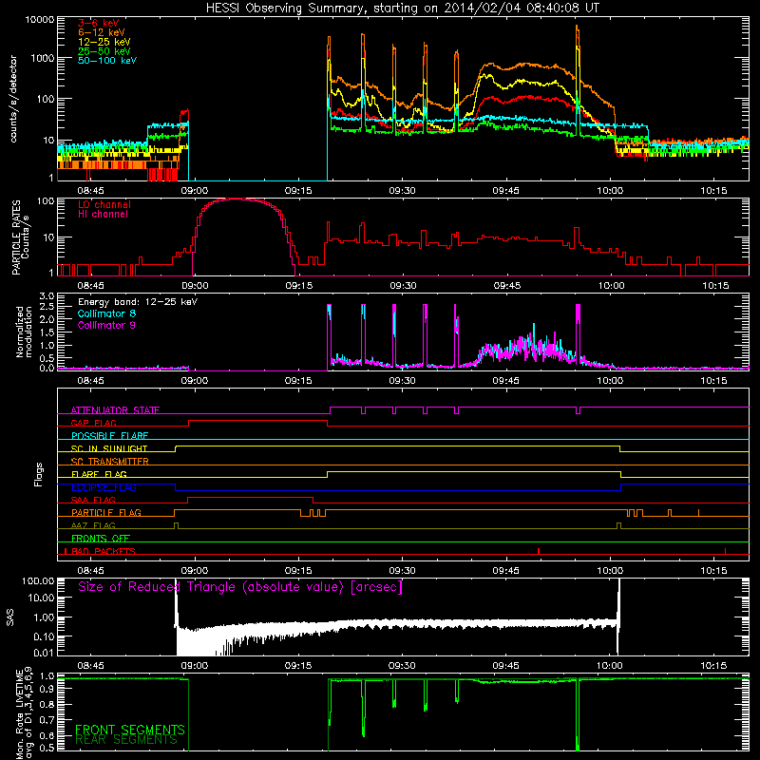The height and width of the screenshot is (760, 760).
Task: Click the Energy band: 12-25 keV annotation
Action: pos(138,302)
